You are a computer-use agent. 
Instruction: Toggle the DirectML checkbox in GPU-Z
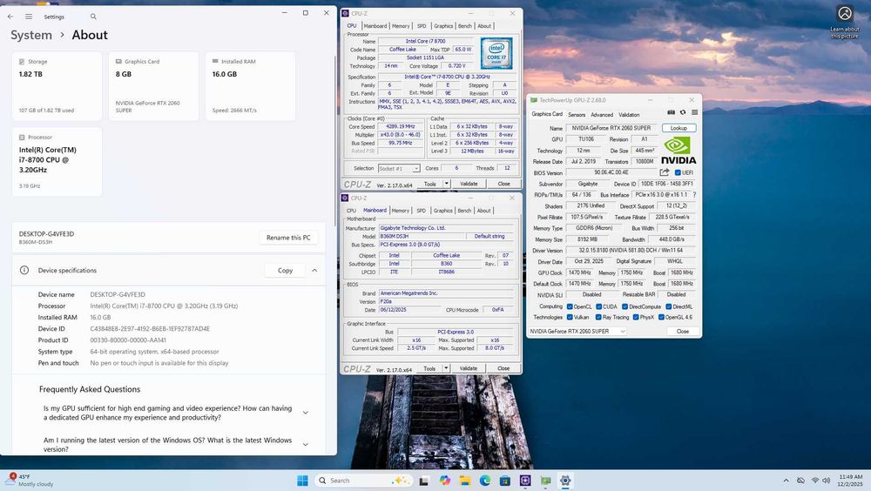(x=669, y=306)
